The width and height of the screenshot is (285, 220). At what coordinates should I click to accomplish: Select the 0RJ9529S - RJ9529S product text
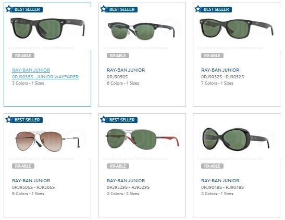click(128, 187)
